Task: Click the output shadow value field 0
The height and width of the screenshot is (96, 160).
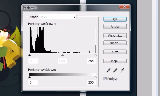Action: coord(33,83)
